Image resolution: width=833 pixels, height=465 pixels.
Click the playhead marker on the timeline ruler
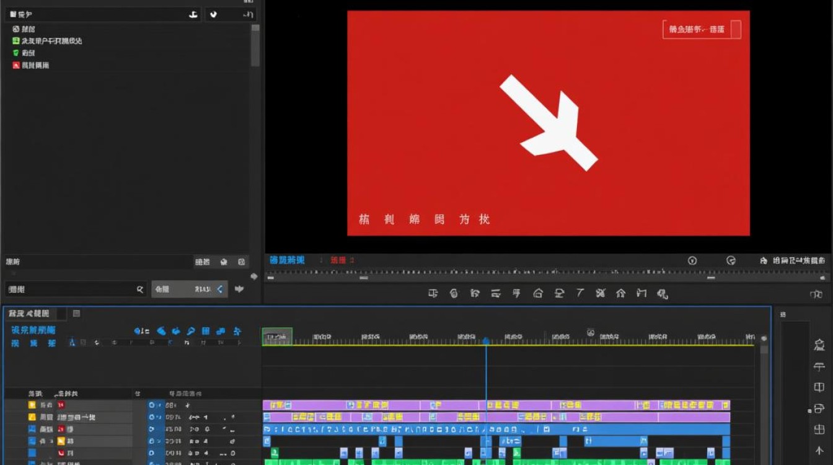486,341
